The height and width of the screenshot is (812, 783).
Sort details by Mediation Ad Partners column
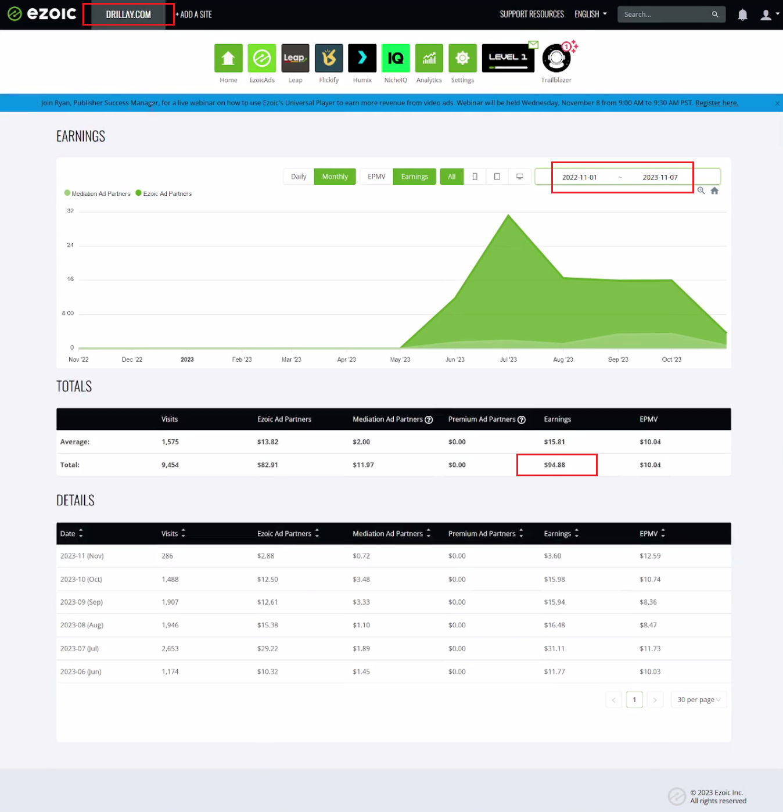coord(392,533)
